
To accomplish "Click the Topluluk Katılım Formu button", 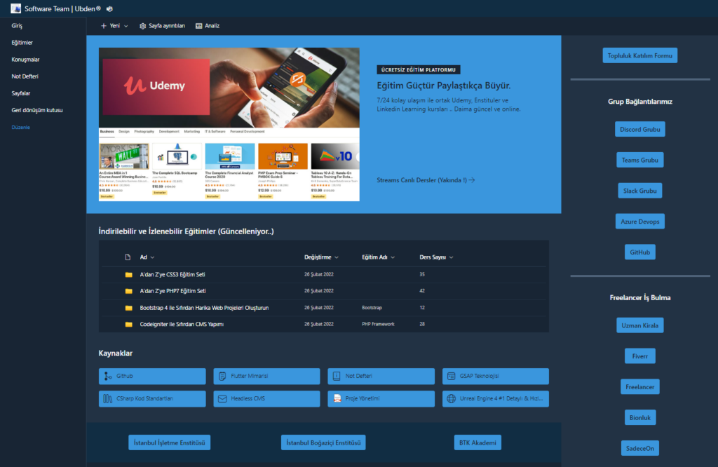I will click(639, 55).
